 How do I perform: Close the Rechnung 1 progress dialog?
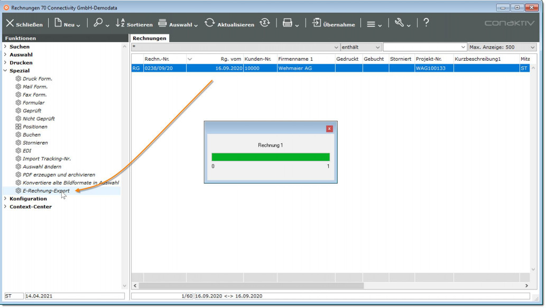pyautogui.click(x=329, y=128)
